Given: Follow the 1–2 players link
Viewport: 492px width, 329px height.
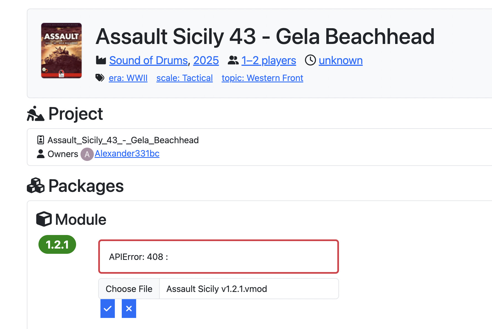Looking at the screenshot, I should click(268, 60).
